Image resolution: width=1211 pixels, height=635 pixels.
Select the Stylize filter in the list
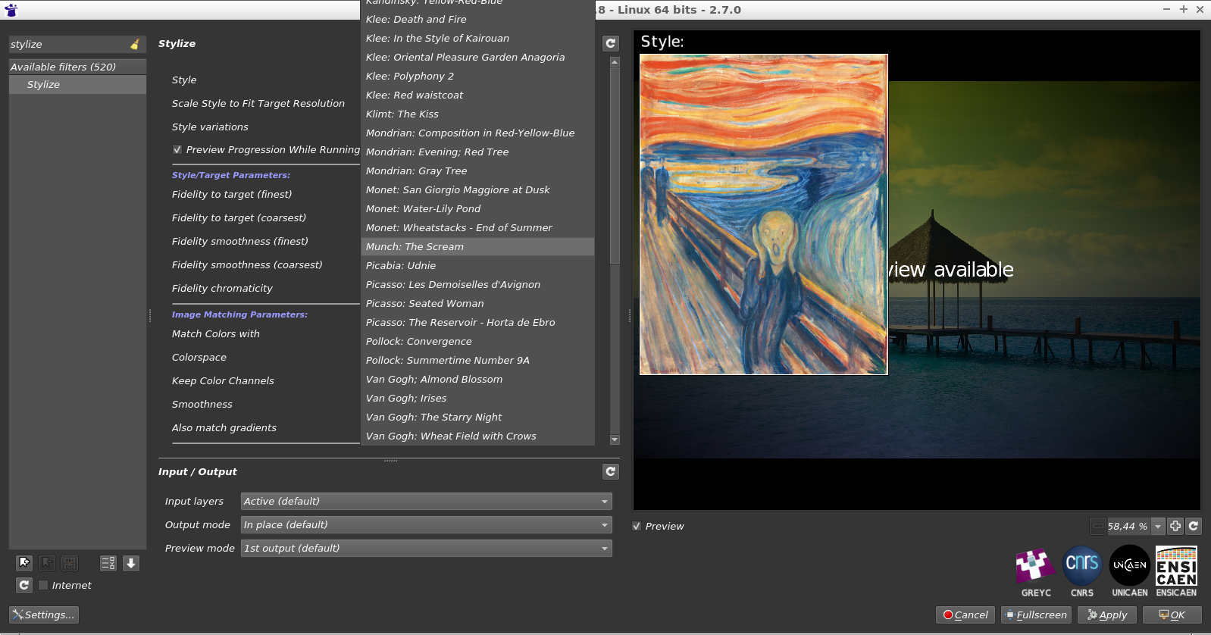click(x=77, y=85)
